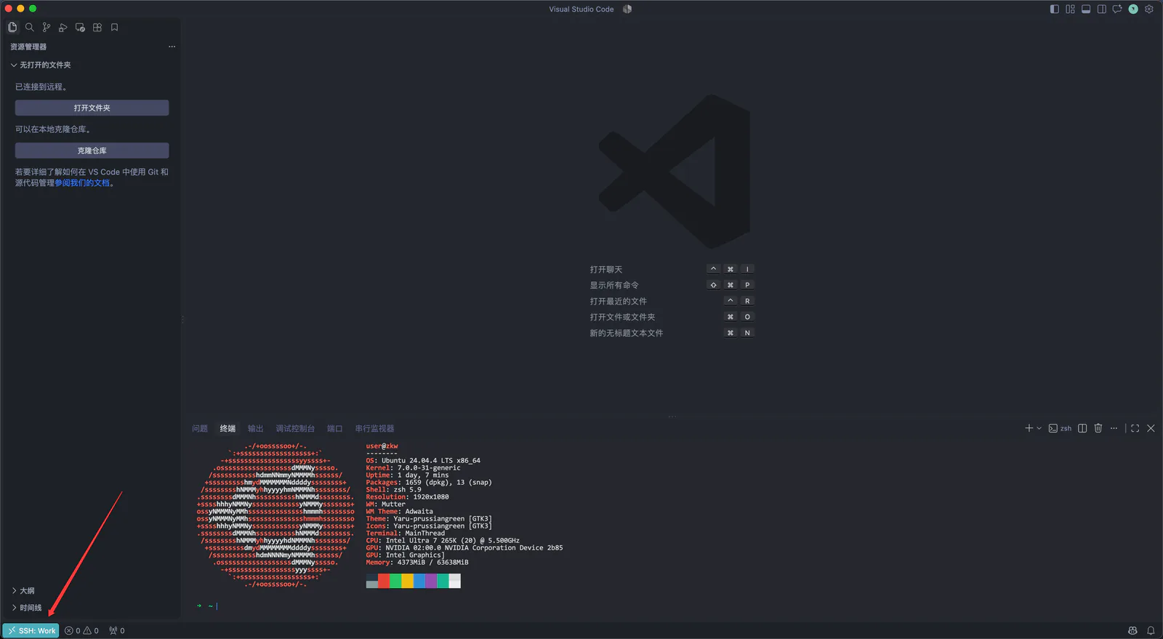
Task: Switch to the '调试控制台' debug console tab
Action: point(295,428)
